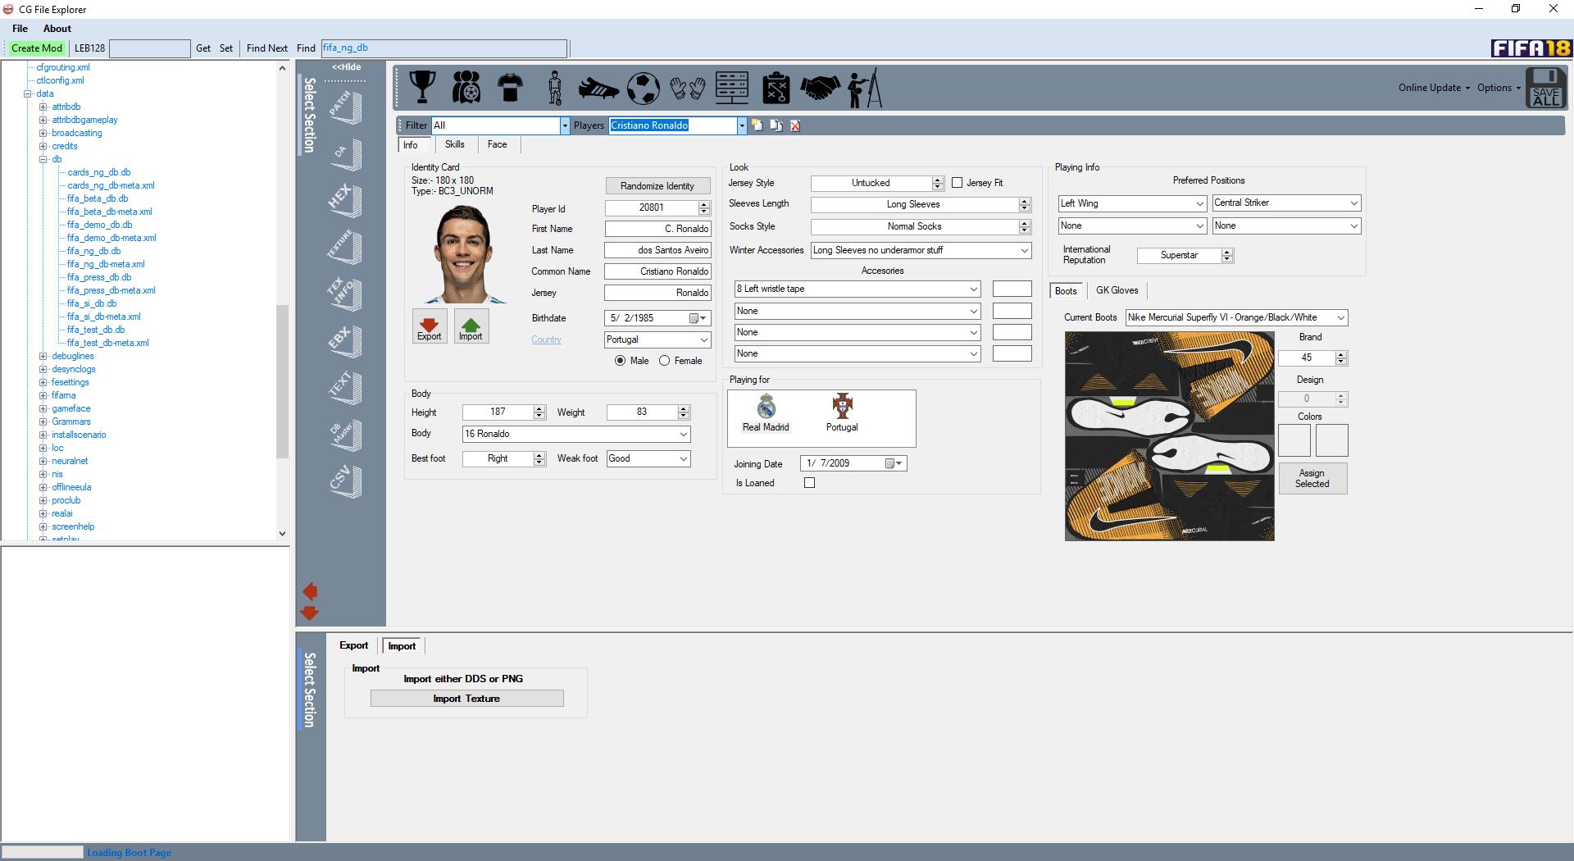Screen dimensions: 1574x861
Task: Click the soccer ball icon
Action: pyautogui.click(x=643, y=88)
